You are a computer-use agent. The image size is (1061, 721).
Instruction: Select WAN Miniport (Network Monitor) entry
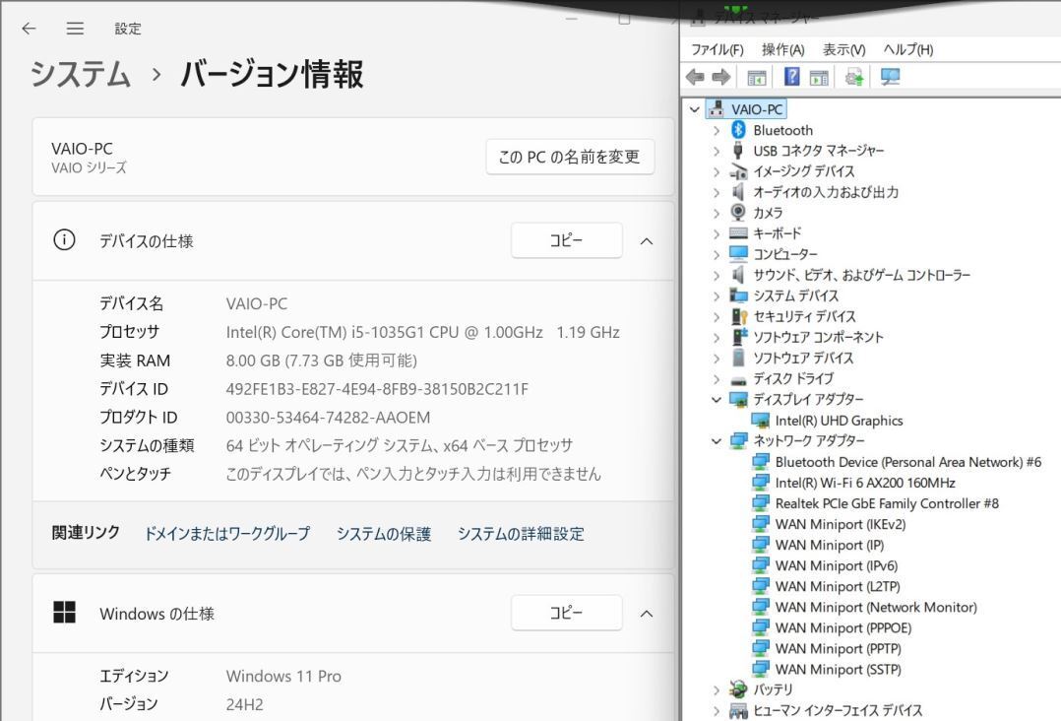pos(876,607)
